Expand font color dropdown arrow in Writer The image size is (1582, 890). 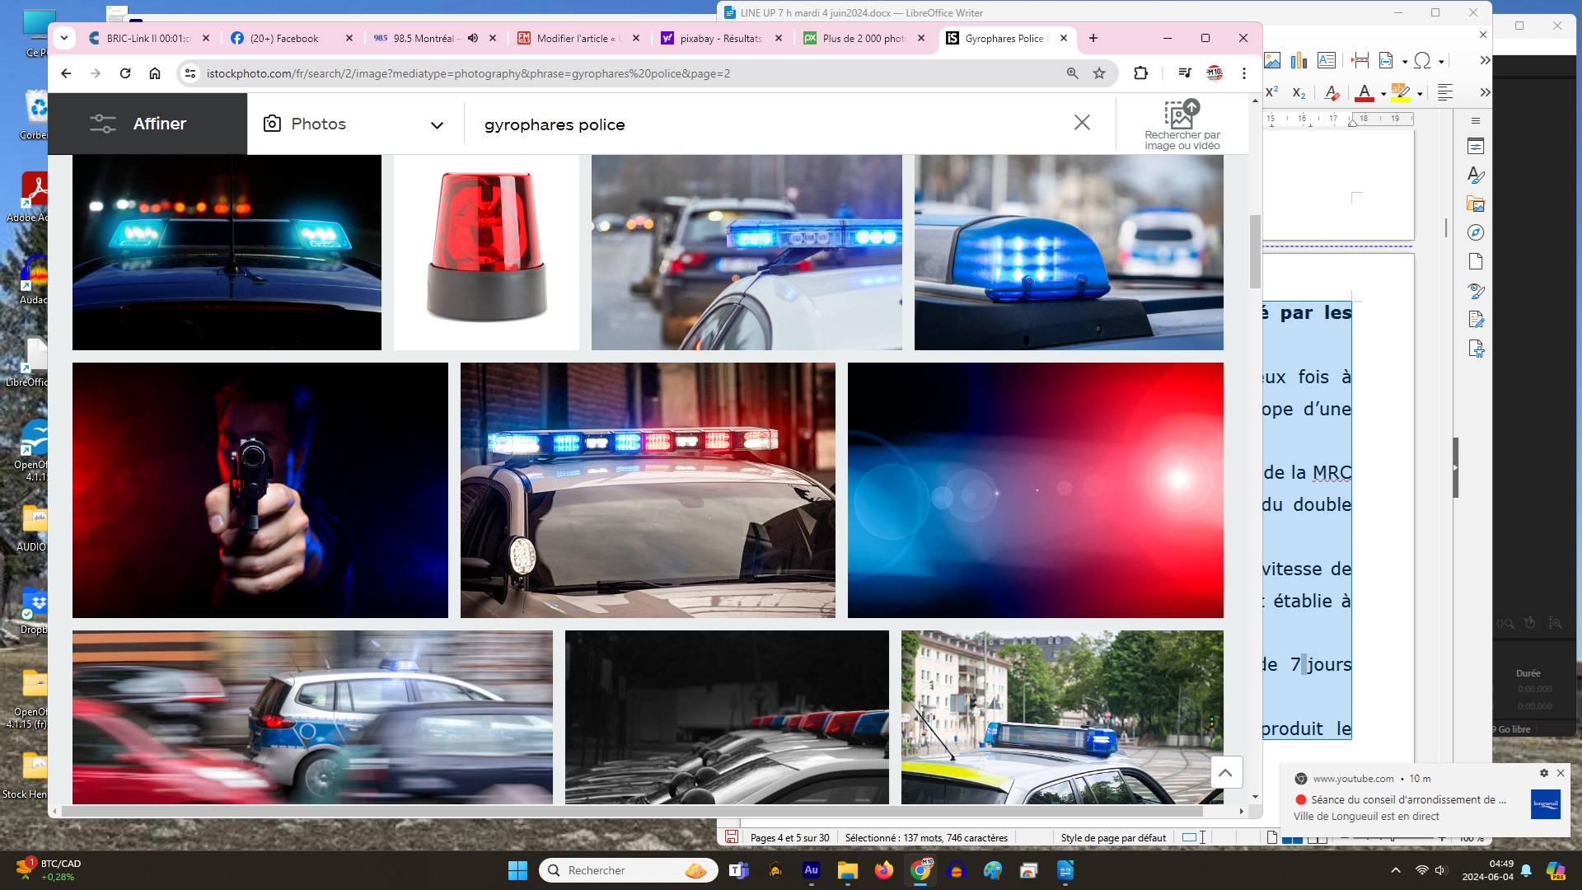[x=1383, y=93]
